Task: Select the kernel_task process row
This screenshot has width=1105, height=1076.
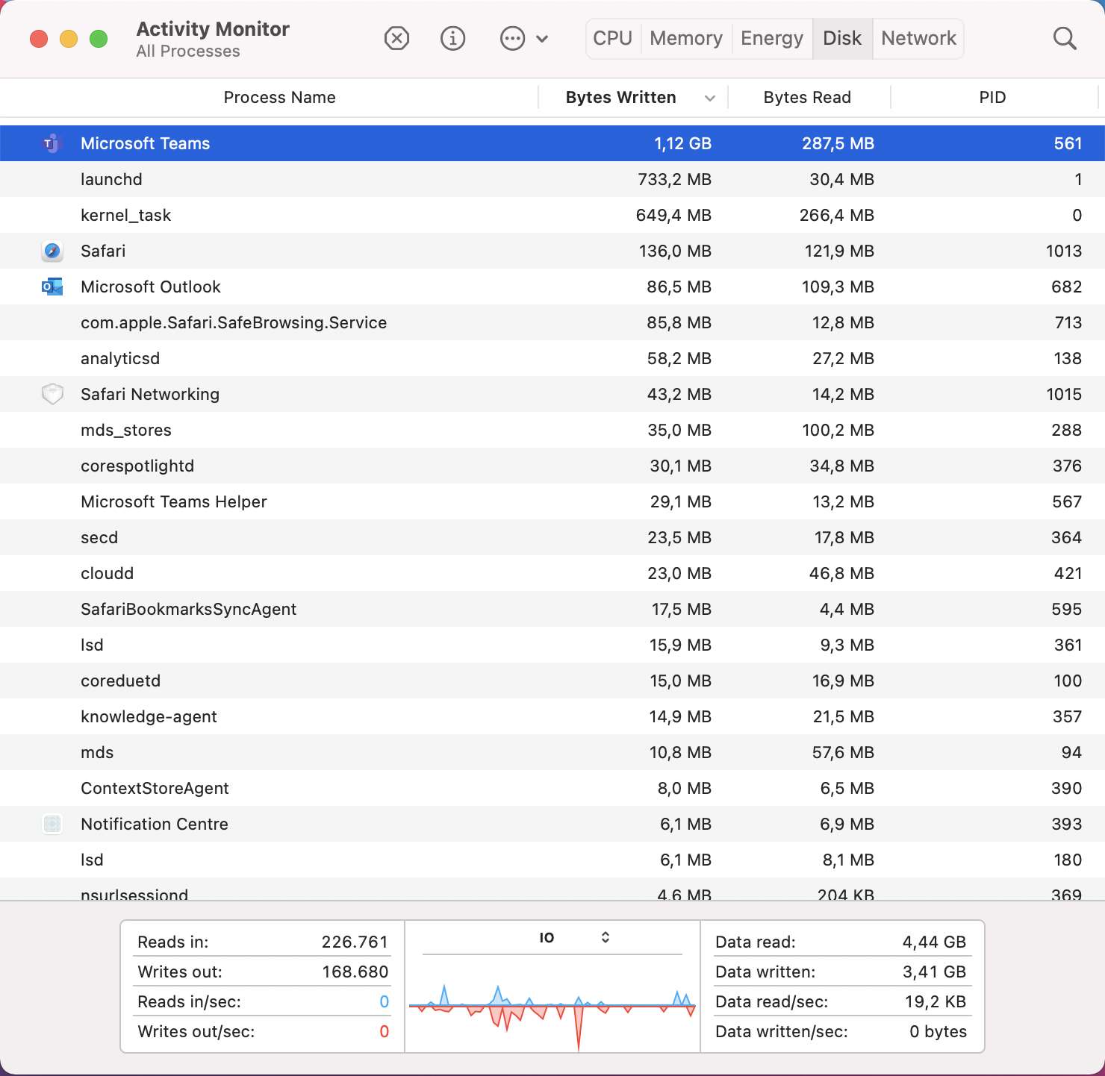Action: point(552,215)
